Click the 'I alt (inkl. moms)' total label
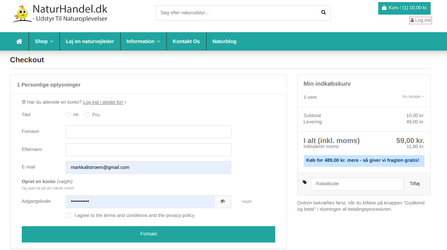Image resolution: width=447 pixels, height=250 pixels. pyautogui.click(x=331, y=140)
